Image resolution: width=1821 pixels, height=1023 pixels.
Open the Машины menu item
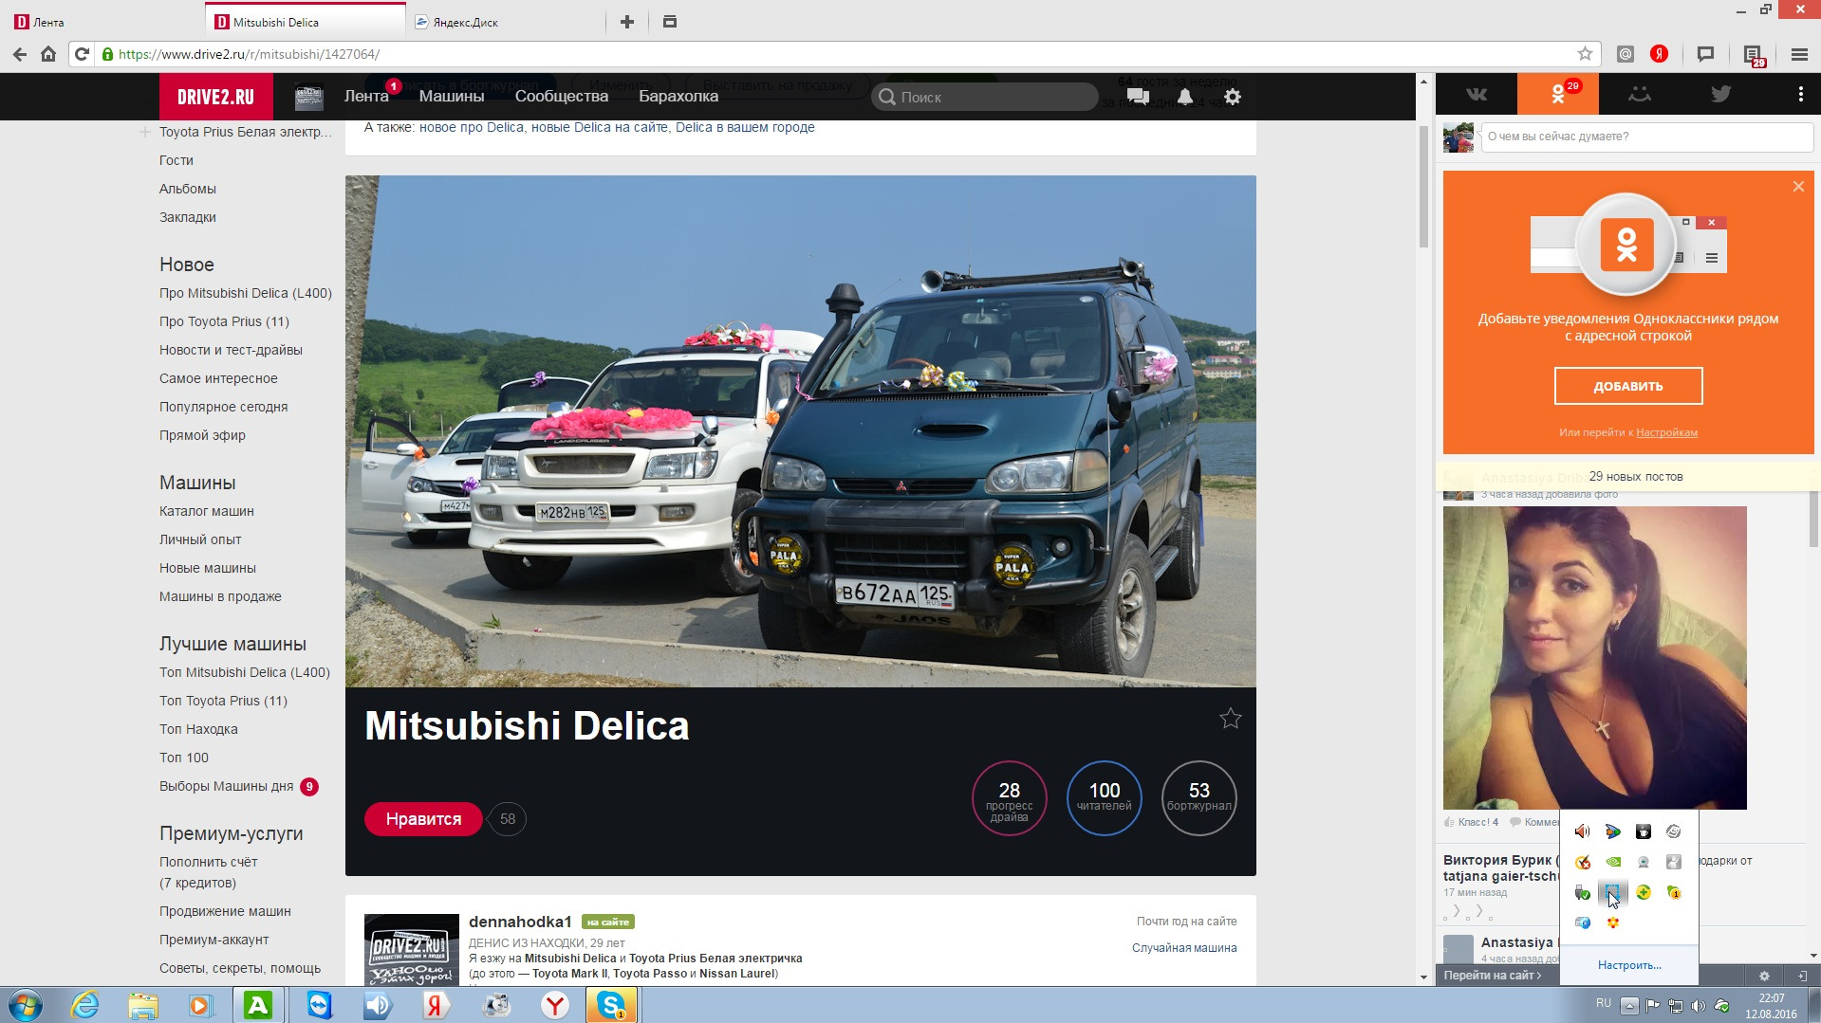pyautogui.click(x=452, y=97)
